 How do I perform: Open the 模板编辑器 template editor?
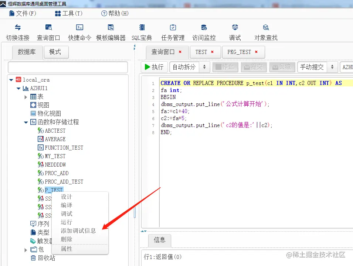pyautogui.click(x=111, y=33)
